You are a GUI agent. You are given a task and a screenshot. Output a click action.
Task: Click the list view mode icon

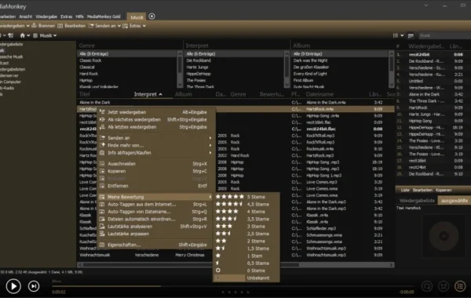(396, 35)
